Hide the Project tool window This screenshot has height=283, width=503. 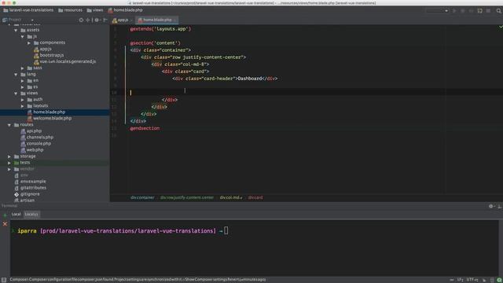pos(105,20)
